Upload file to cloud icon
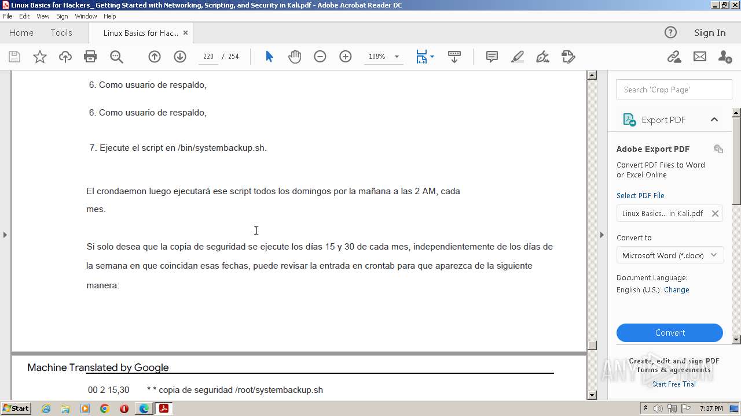Screen dimensions: 741x416 point(65,57)
